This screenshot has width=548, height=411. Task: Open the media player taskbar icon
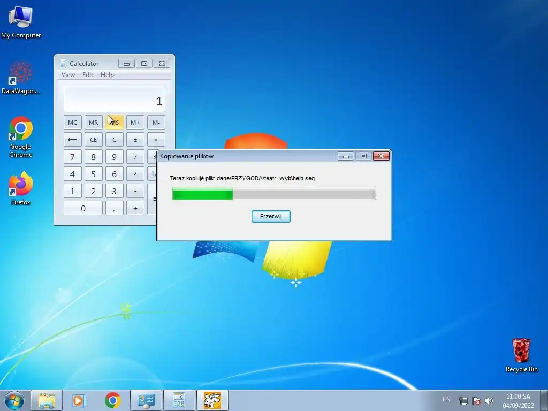[x=79, y=400]
